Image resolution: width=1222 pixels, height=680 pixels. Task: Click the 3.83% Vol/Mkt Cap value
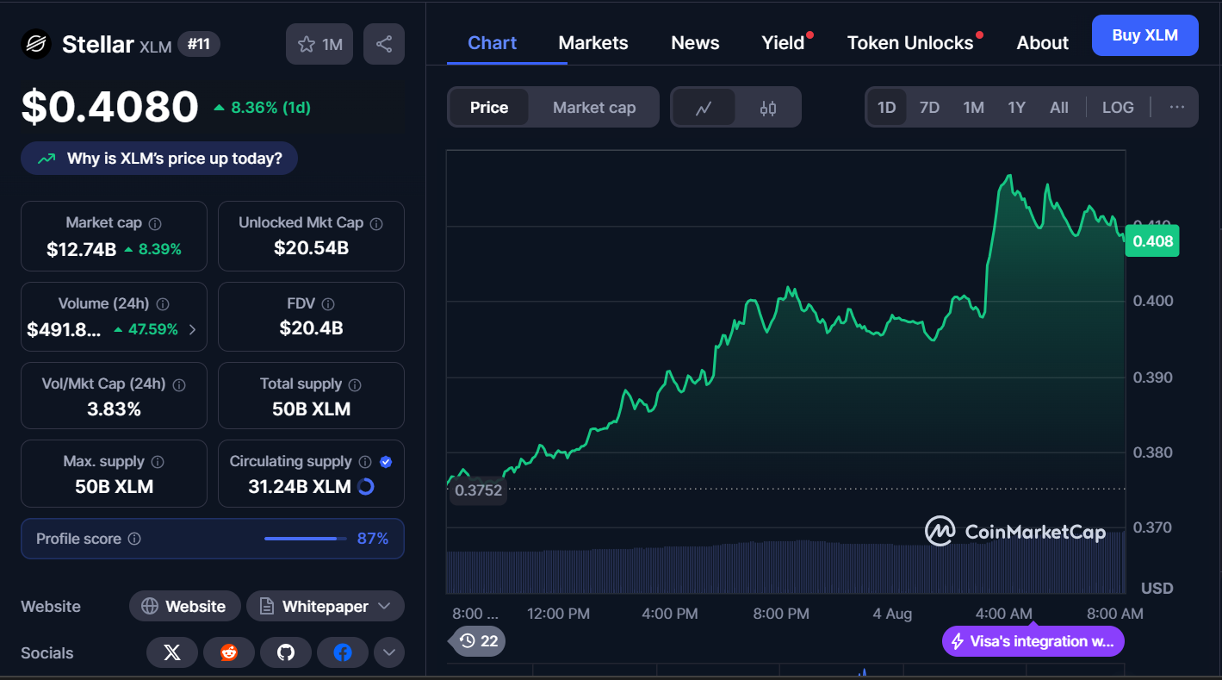[114, 409]
